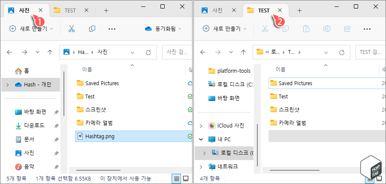Open platform-tools in right navigation pane
The width and height of the screenshot is (386, 184).
coord(229,71)
